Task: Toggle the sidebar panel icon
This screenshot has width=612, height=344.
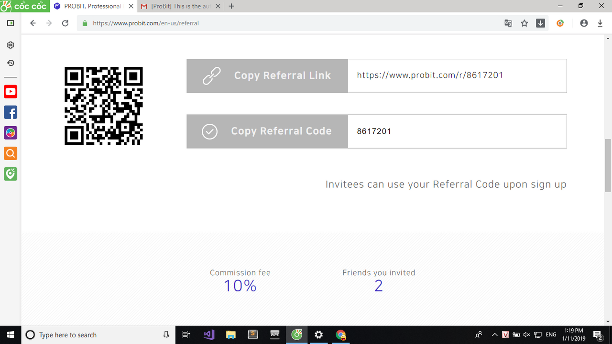Action: point(11,23)
